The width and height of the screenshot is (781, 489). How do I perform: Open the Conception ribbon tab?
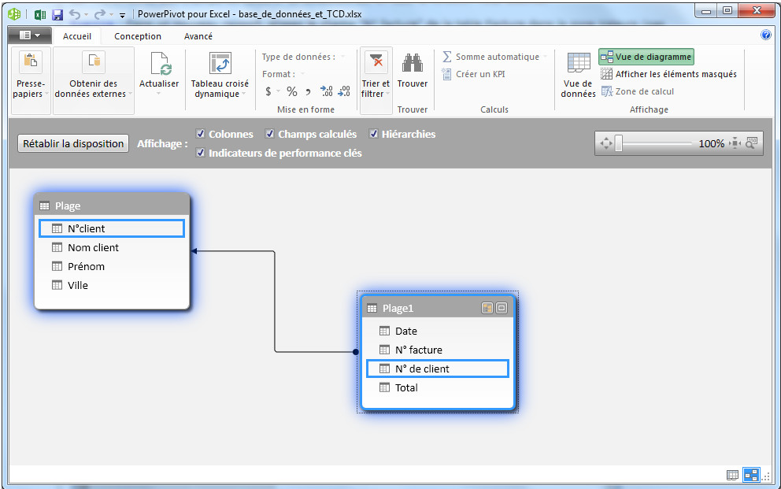[138, 36]
